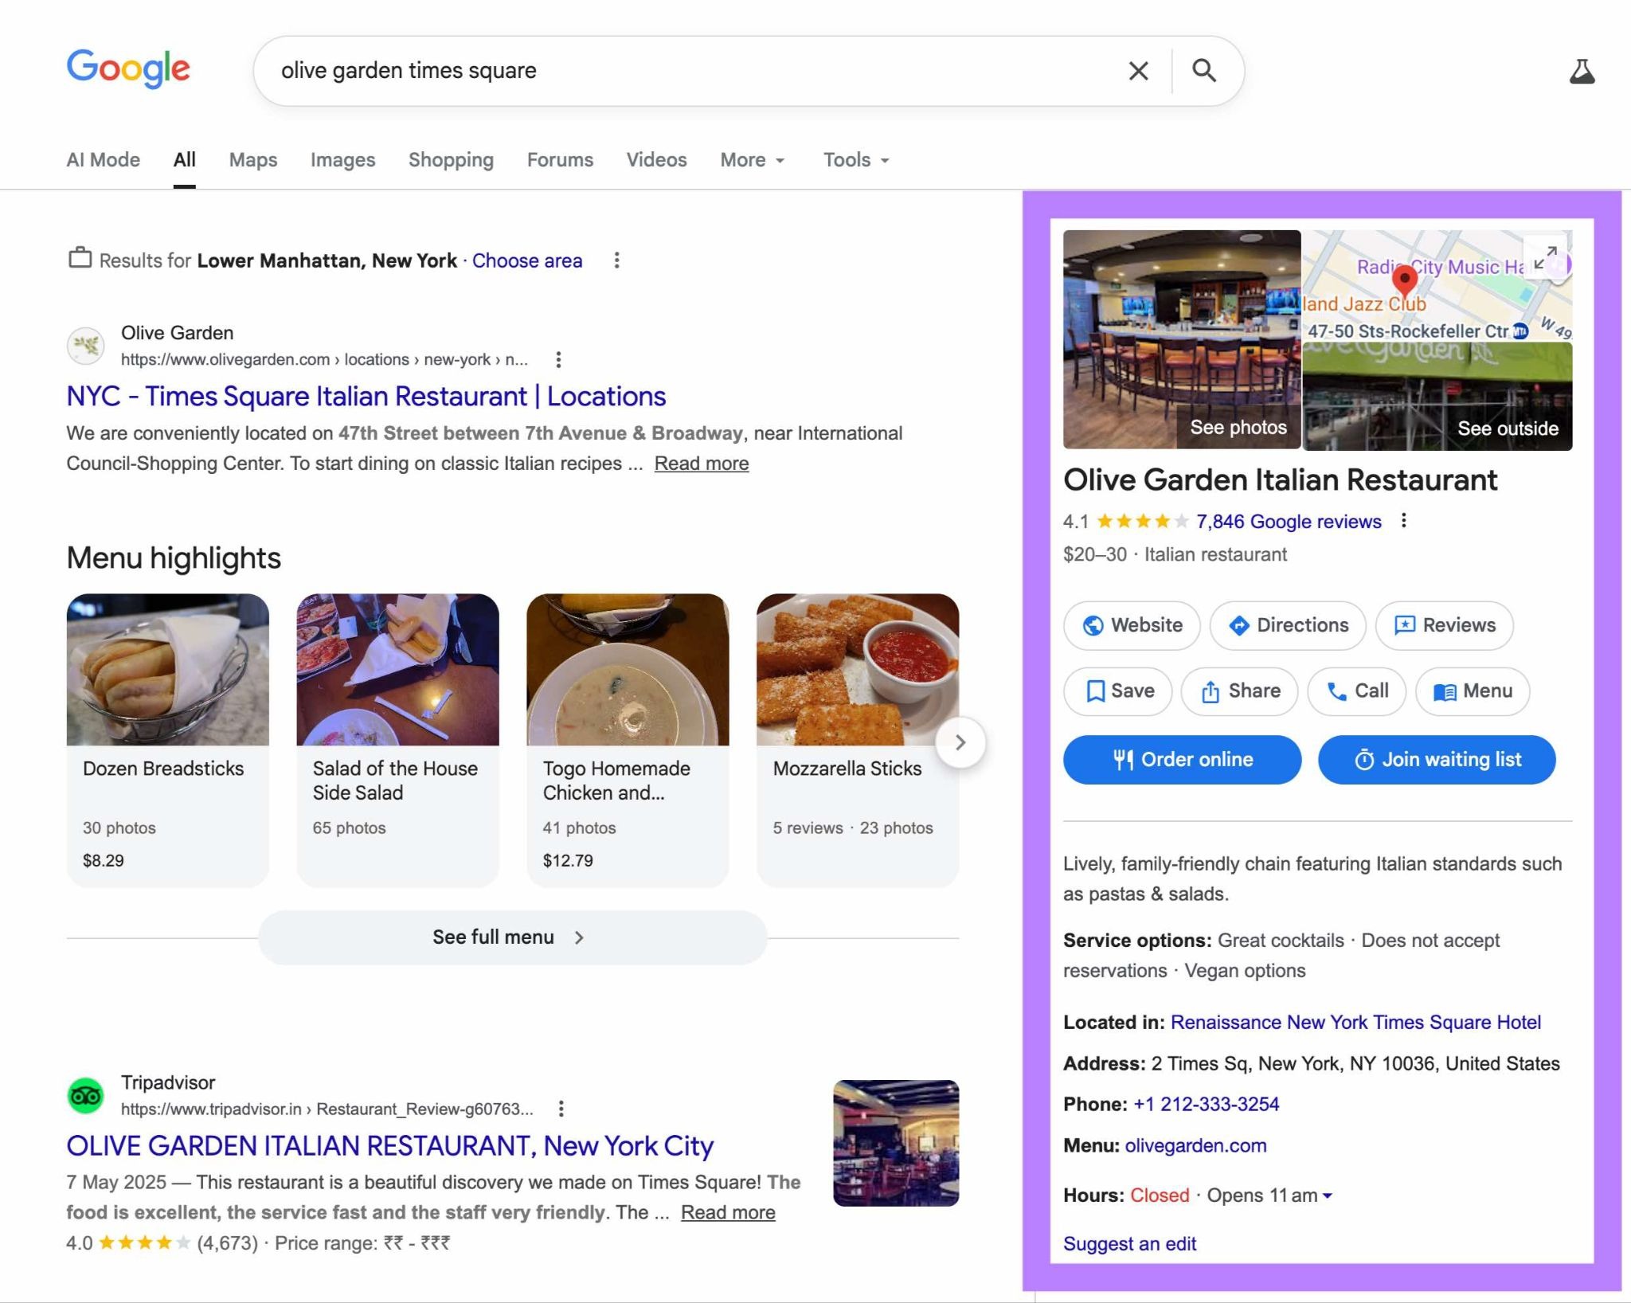Open the Tools dropdown

(855, 159)
